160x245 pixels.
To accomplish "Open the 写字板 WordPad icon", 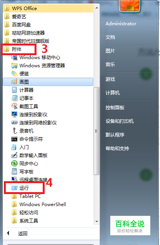I will (x=14, y=171).
